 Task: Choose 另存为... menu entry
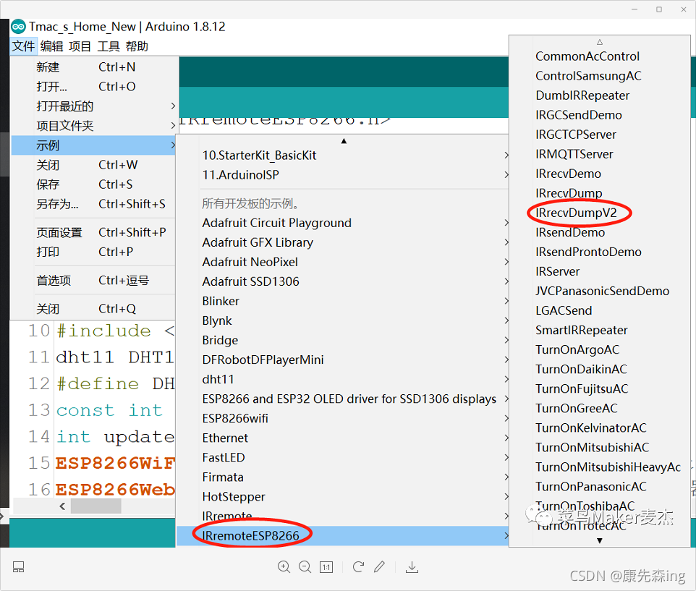click(93, 204)
